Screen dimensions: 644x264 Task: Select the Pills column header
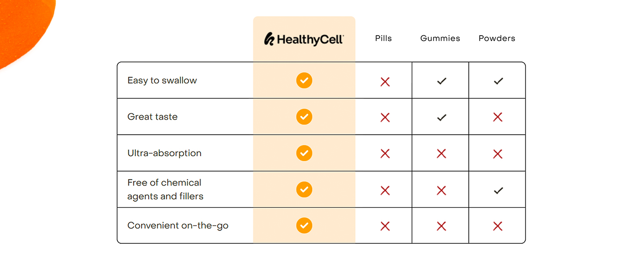click(383, 38)
